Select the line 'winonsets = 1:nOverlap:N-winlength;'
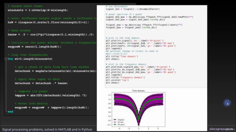The image size is (236, 132). pos(38,10)
